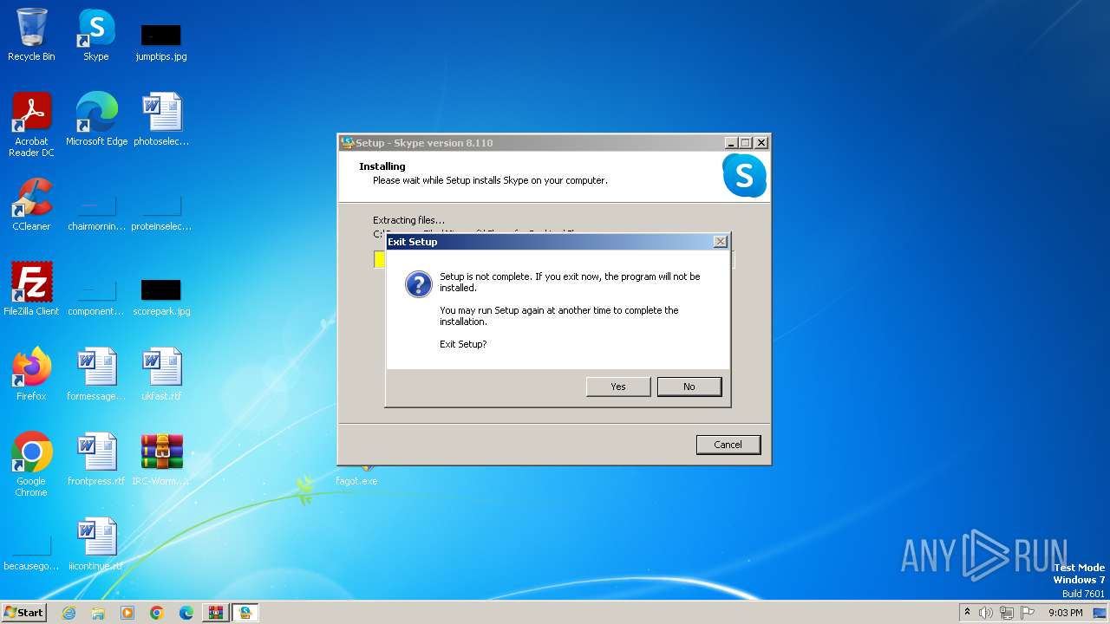Select formessage... Word document
1110x624 pixels.
(x=96, y=374)
